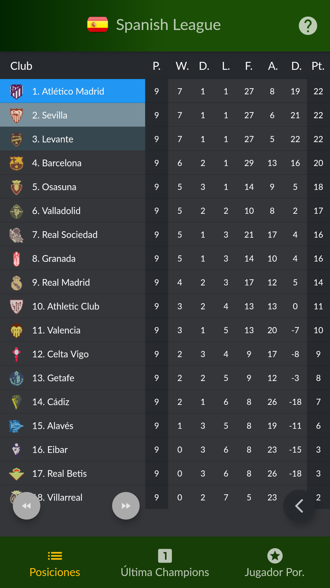Click the Barcelona club crest
This screenshot has width=330, height=588.
coord(16,163)
